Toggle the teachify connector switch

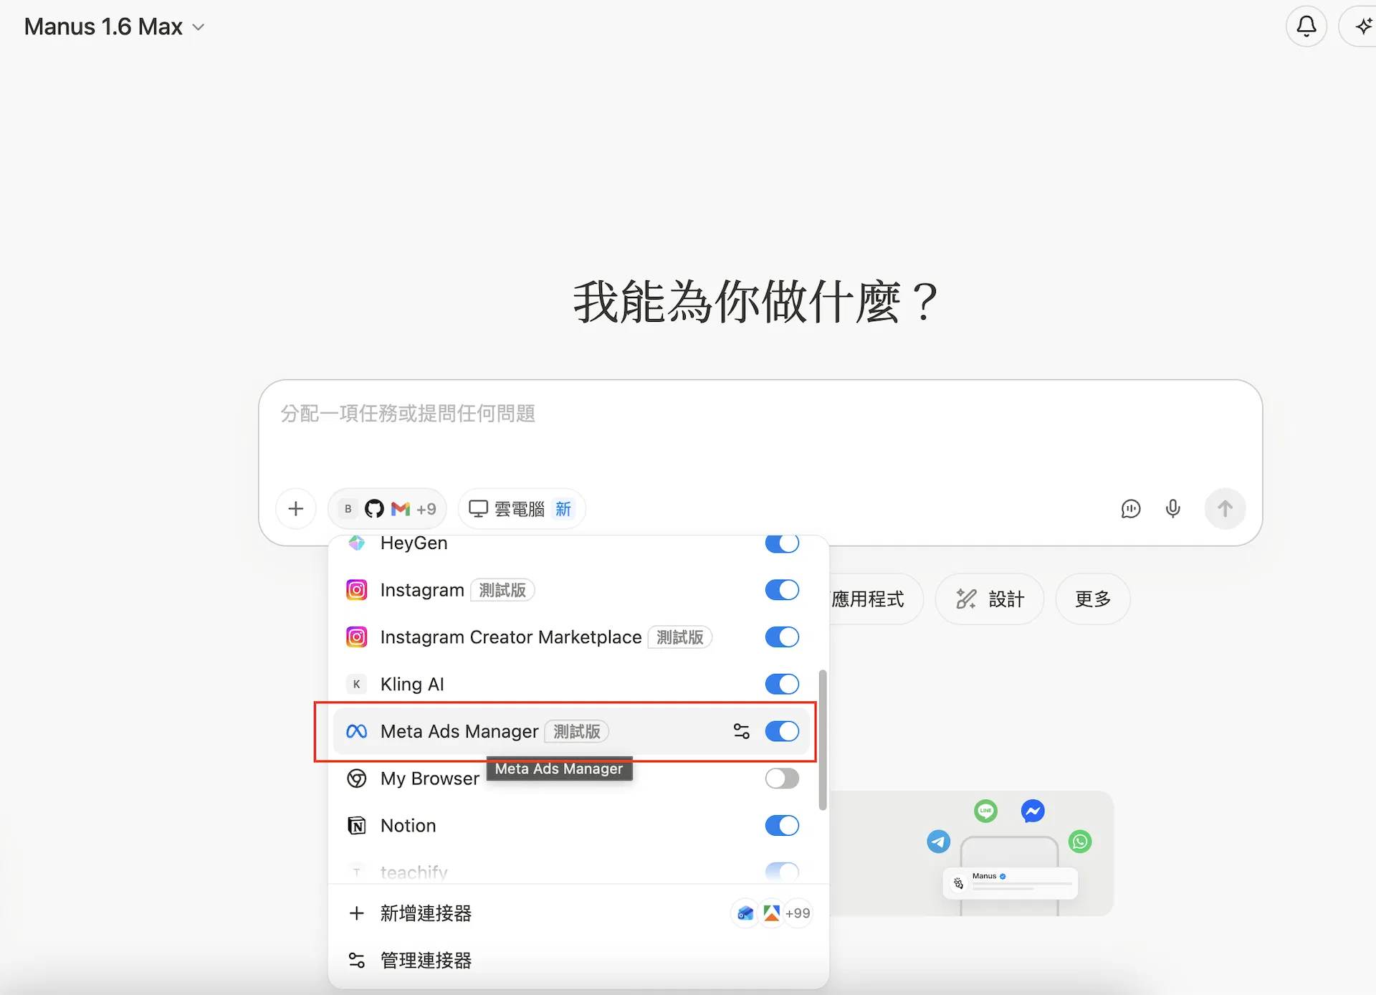[782, 872]
